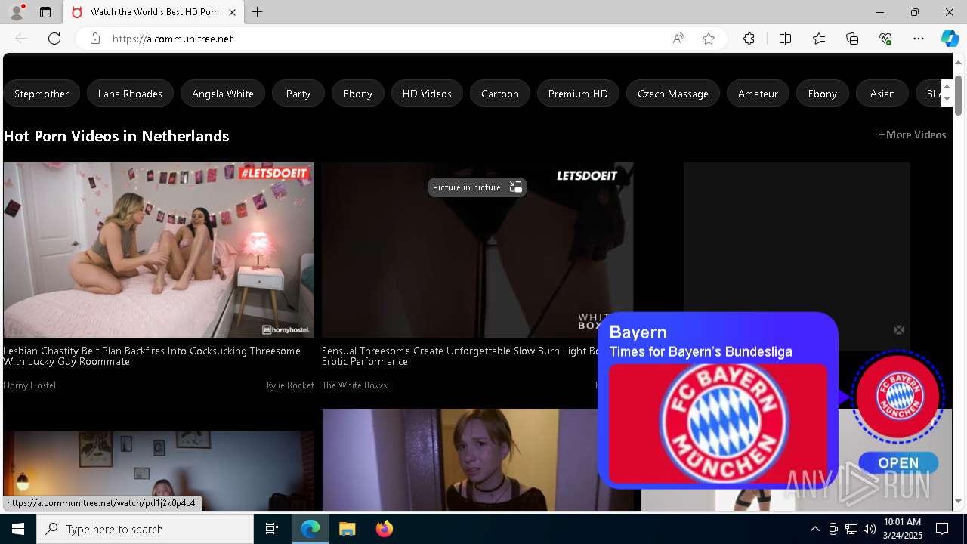This screenshot has height=544, width=967.
Task: Open the network status tray icon
Action: [851, 529]
